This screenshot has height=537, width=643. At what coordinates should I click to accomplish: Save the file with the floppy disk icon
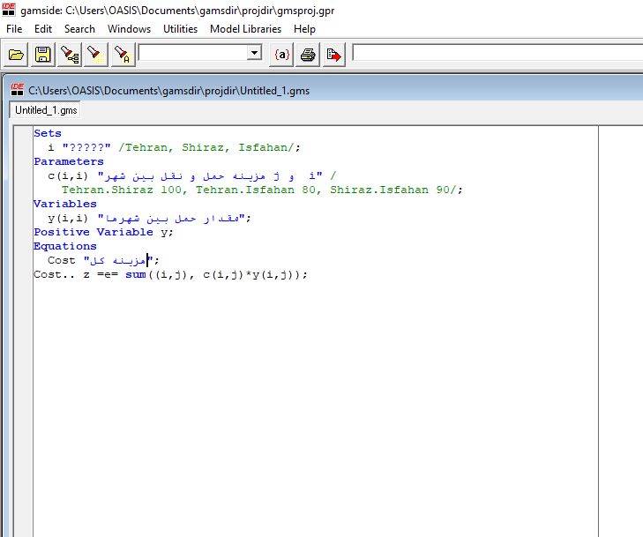coord(42,55)
